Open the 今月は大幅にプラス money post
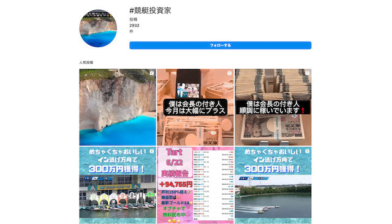 tap(195, 107)
